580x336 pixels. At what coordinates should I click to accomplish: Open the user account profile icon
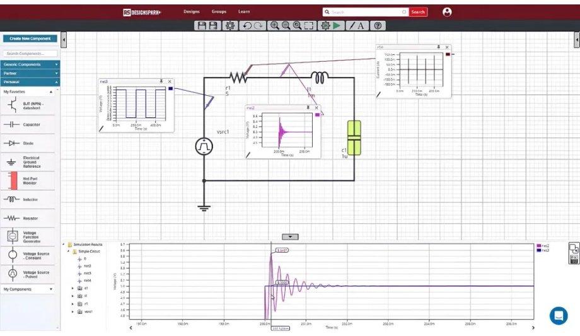click(447, 12)
